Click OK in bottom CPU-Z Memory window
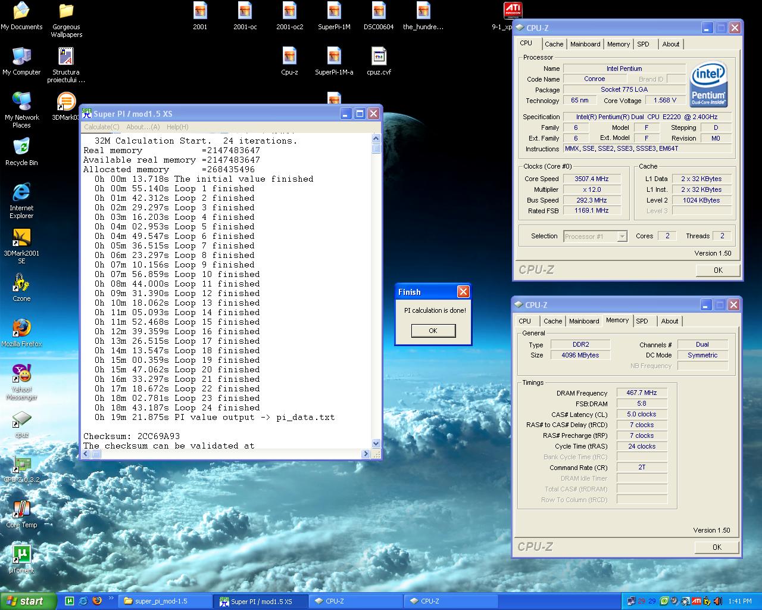This screenshot has width=762, height=610. click(717, 547)
